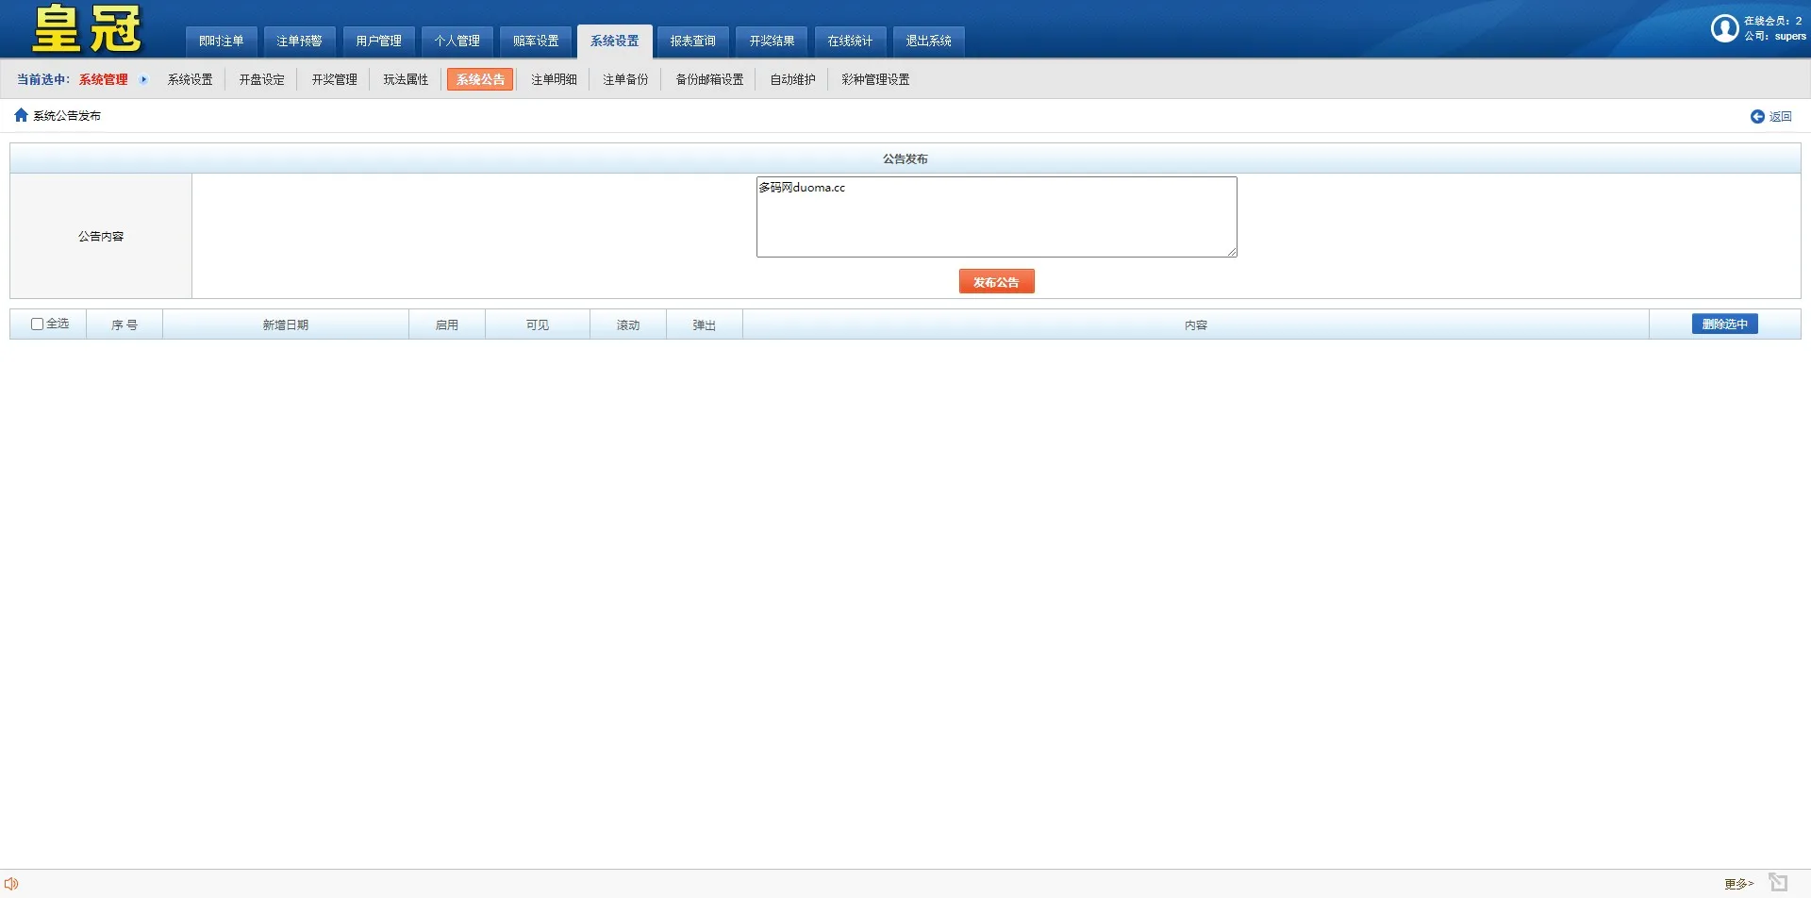The image size is (1811, 898).
Task: Switch to the 赔率设置 tab
Action: tap(536, 41)
